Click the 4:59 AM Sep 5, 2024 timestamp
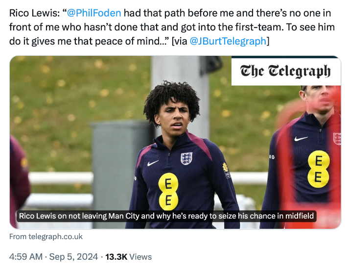The image size is (350, 270). coord(52,256)
